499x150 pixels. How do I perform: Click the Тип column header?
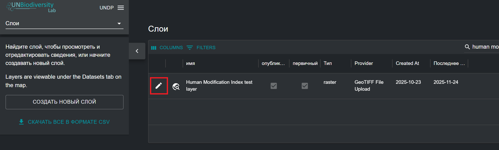(328, 63)
